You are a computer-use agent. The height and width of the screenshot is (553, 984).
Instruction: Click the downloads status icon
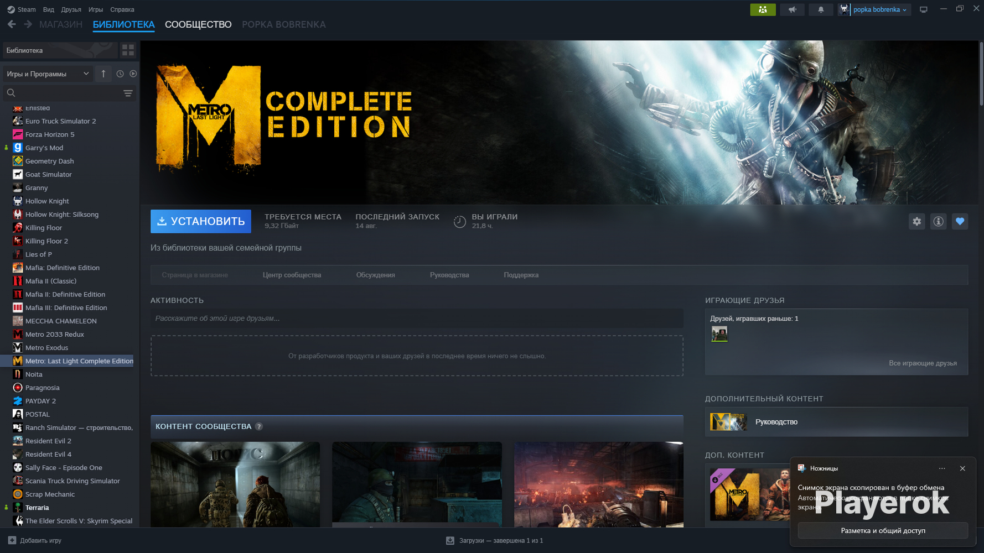(x=450, y=540)
